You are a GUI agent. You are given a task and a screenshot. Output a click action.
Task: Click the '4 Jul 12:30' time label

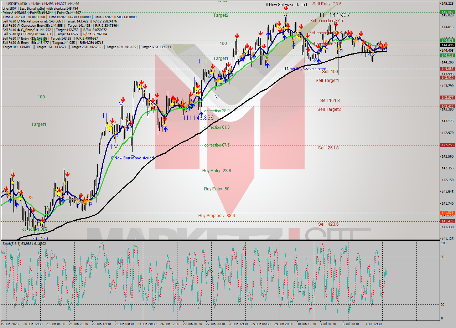pos(374,324)
